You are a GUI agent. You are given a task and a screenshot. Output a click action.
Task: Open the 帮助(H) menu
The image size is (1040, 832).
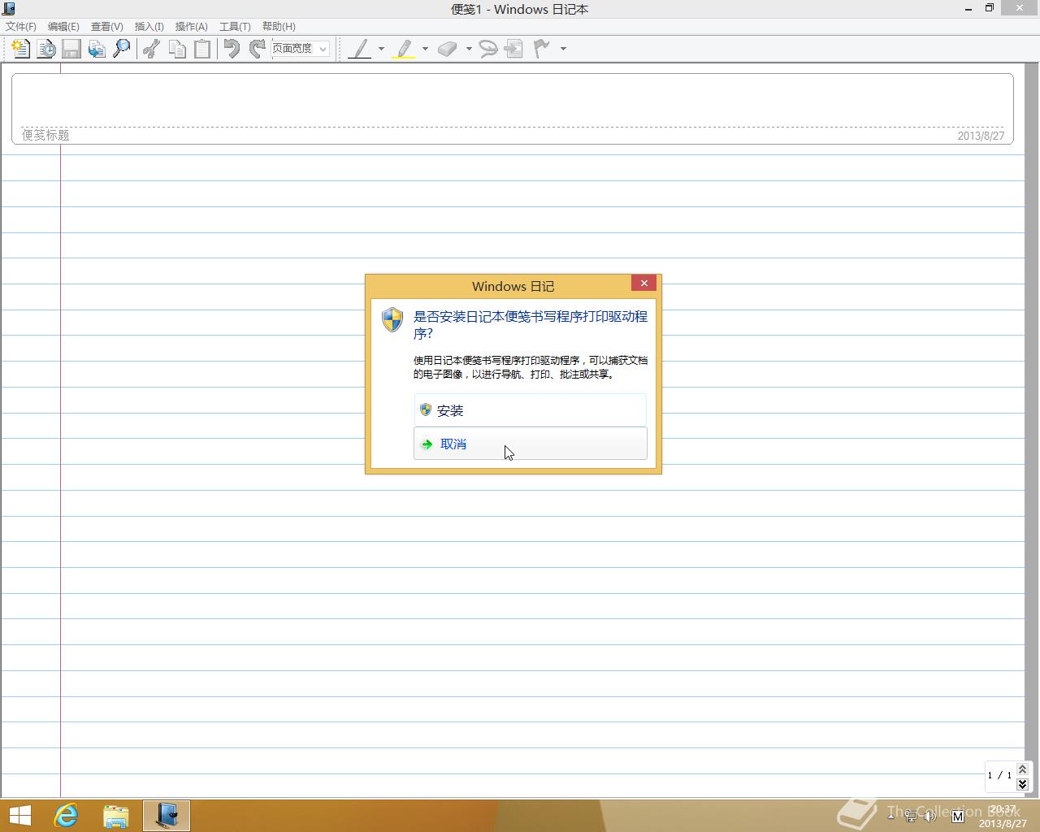tap(279, 27)
